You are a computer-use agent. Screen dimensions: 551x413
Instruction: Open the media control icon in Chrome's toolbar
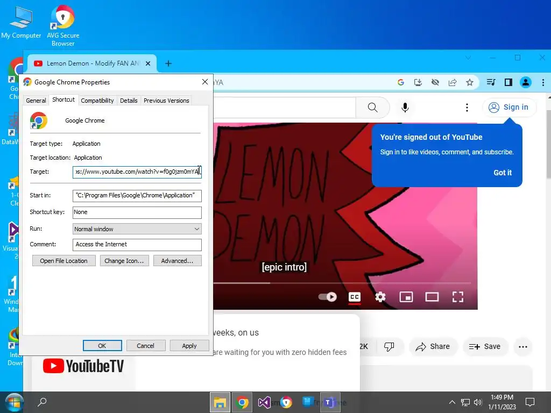pos(491,82)
